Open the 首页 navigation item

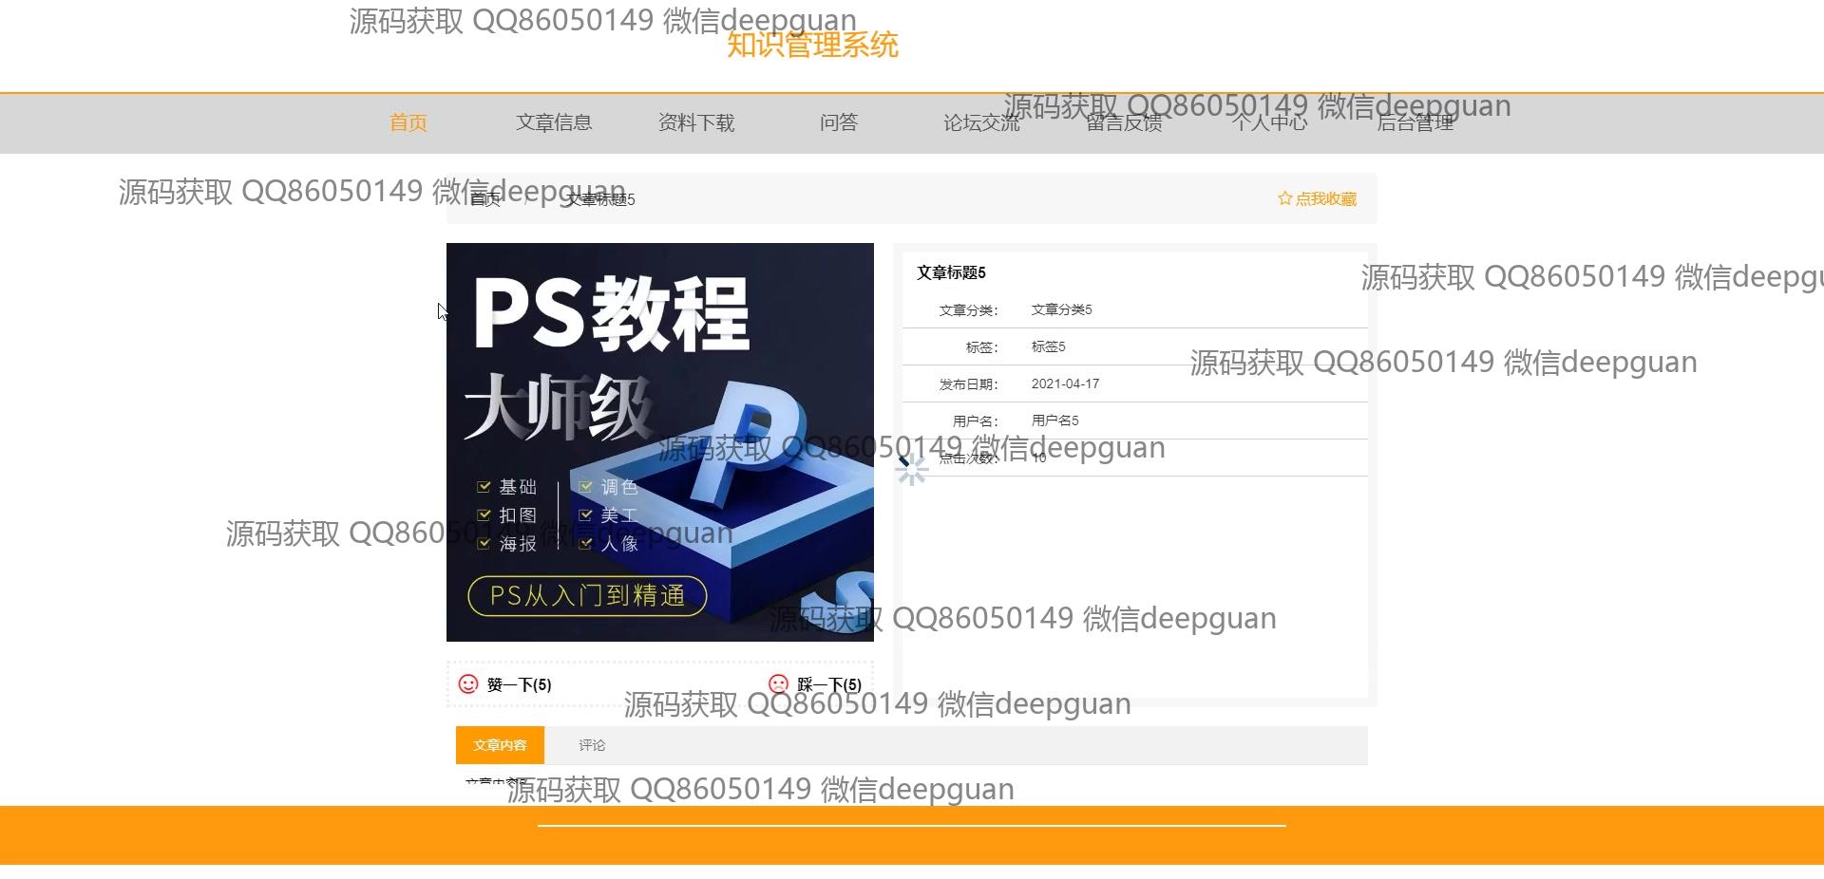coord(408,122)
